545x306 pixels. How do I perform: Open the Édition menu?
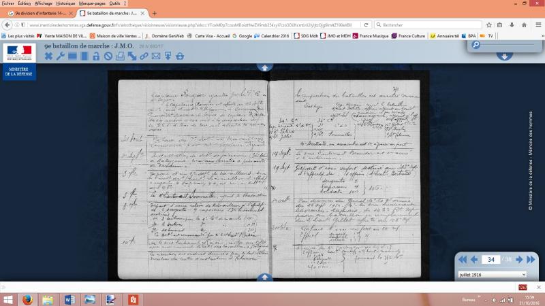pos(25,3)
